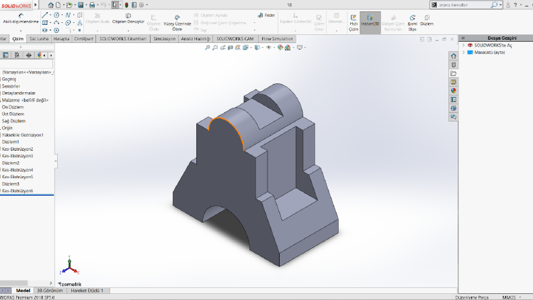Click the Select cursor tool
Viewport: 533px width, 300px height.
115,5
